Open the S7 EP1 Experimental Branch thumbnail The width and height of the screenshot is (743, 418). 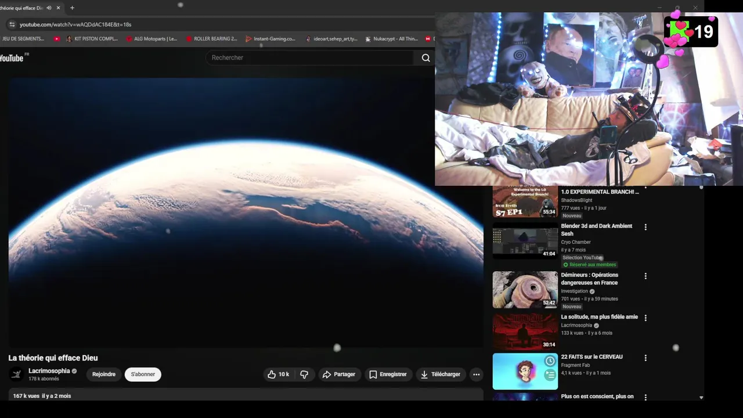coord(525,201)
